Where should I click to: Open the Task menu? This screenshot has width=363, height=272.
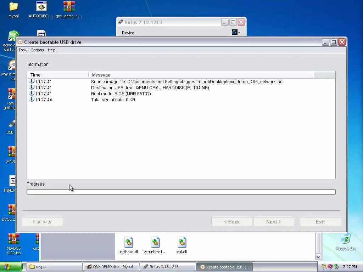pyautogui.click(x=22, y=50)
